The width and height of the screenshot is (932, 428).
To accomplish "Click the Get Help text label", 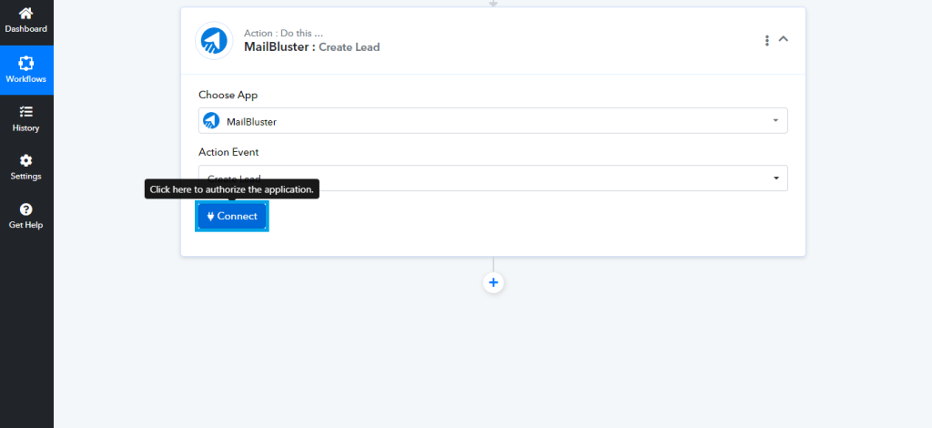I will coord(25,225).
